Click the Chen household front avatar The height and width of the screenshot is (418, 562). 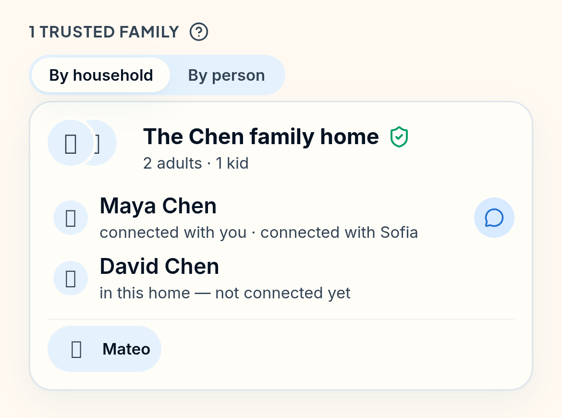click(71, 143)
